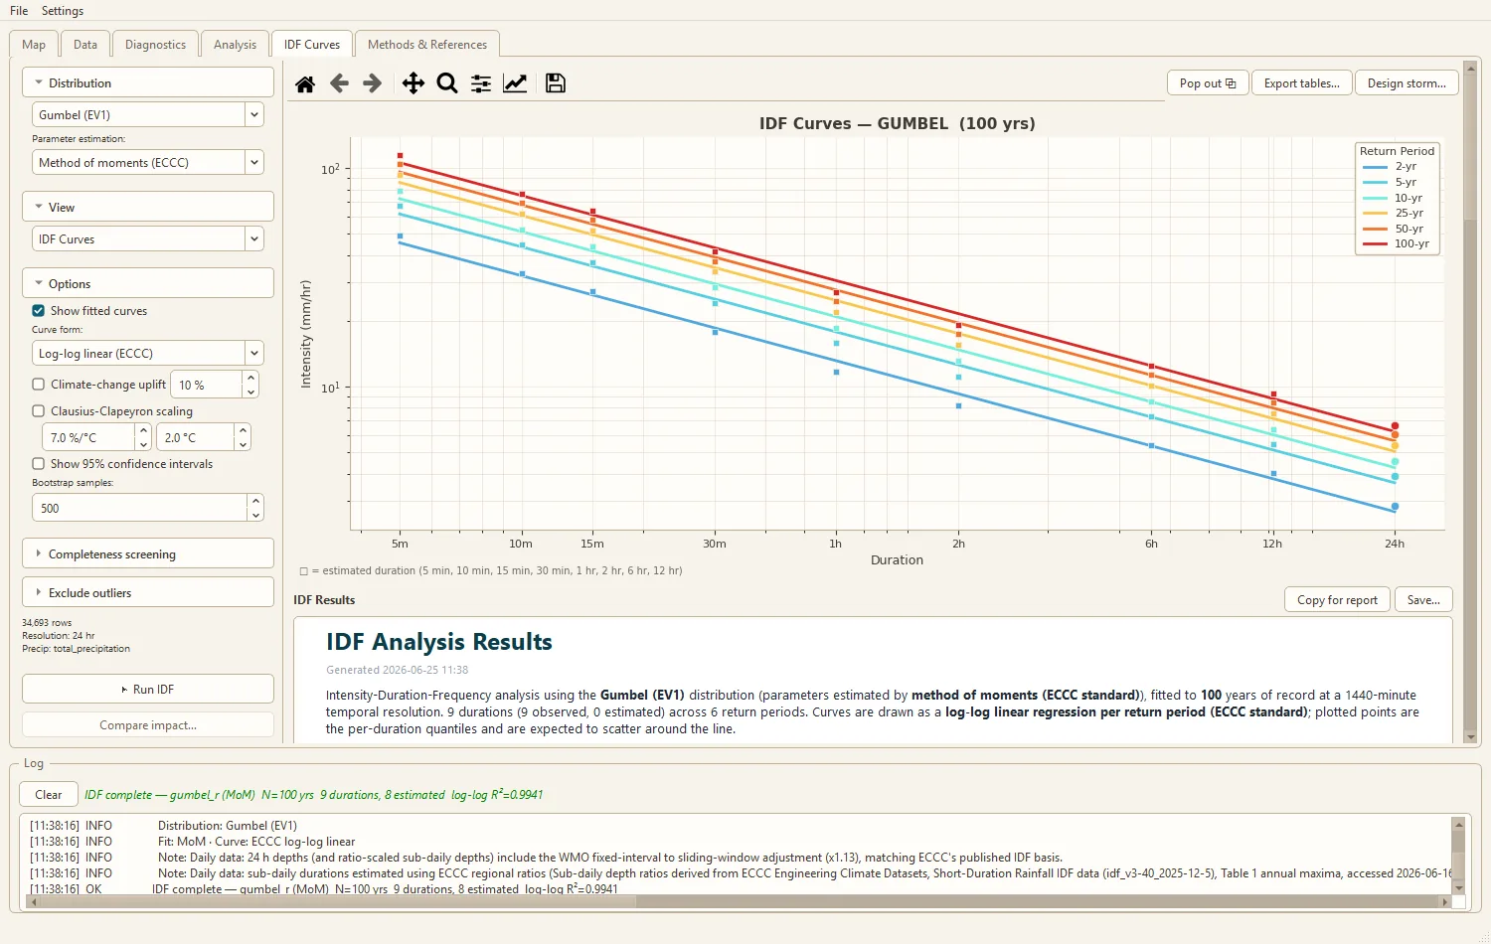This screenshot has height=944, width=1491.
Task: Go forward to next plot view
Action: coord(373,83)
